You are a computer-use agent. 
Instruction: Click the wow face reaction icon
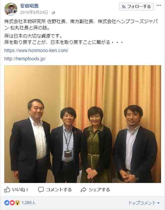click(x=17, y=203)
